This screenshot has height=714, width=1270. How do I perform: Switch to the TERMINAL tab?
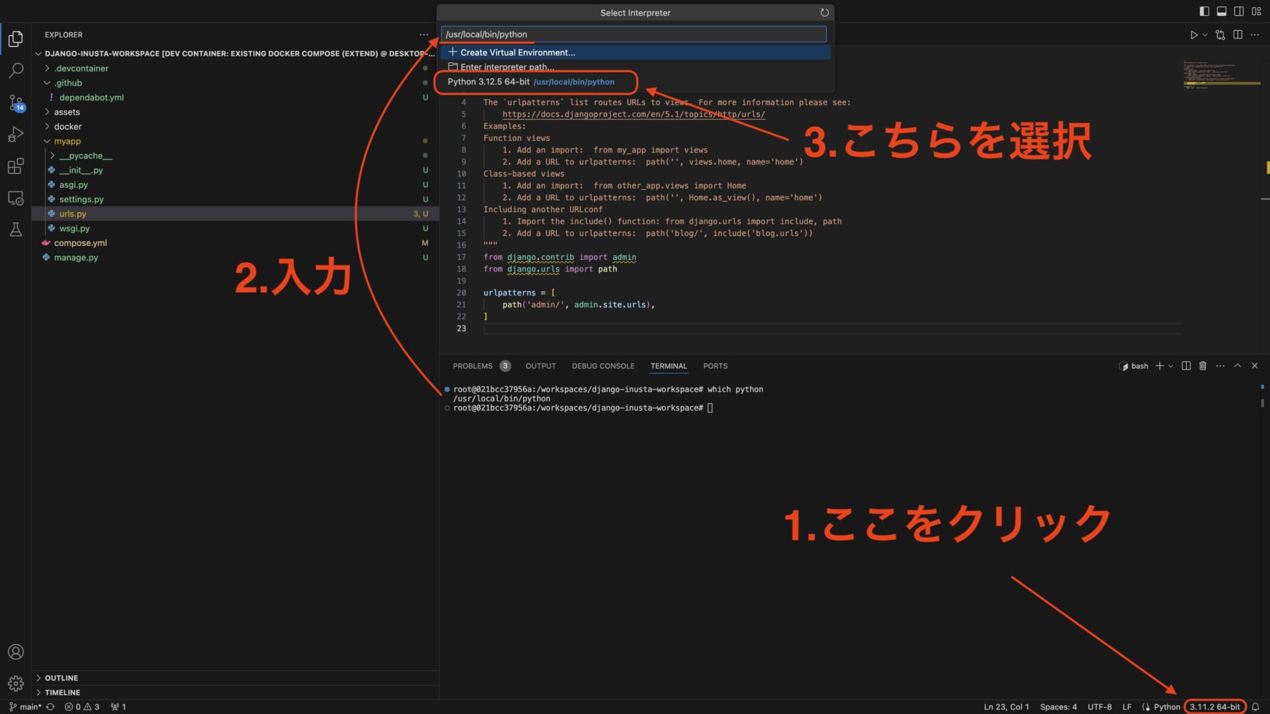(x=669, y=366)
